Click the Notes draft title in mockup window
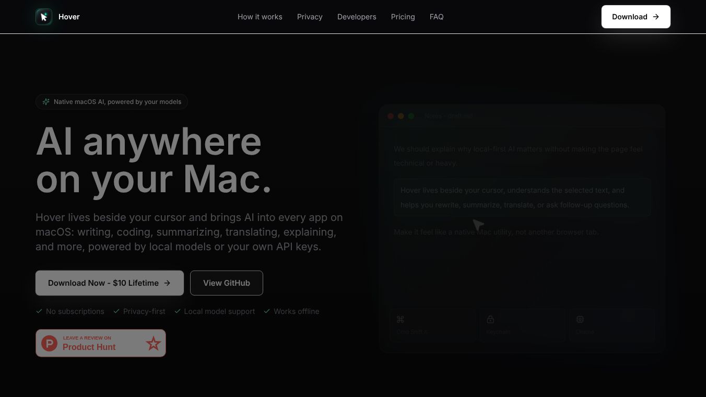Viewport: 706px width, 397px height. click(449, 116)
